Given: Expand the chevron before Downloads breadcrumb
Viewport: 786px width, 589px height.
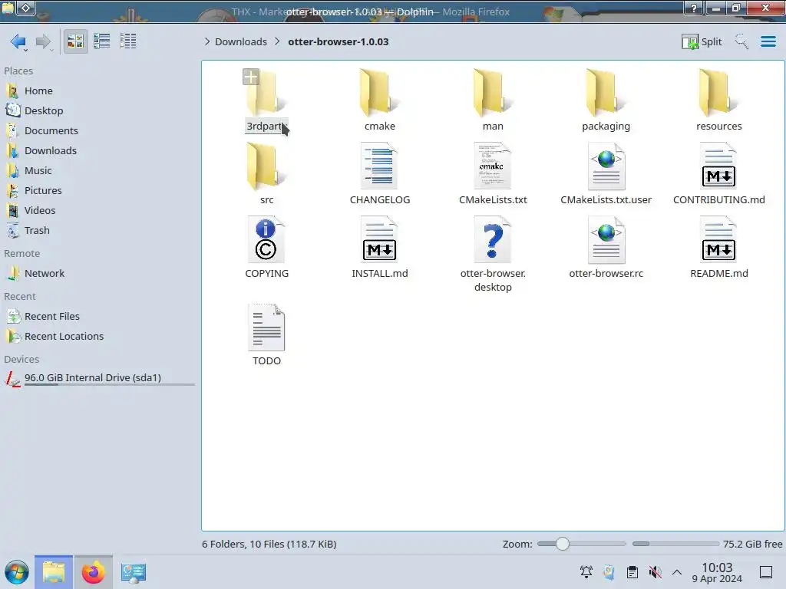Looking at the screenshot, I should tap(207, 41).
